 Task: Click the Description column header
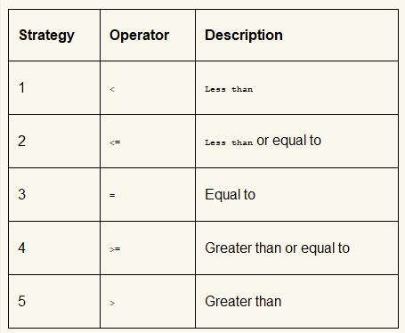(x=244, y=35)
